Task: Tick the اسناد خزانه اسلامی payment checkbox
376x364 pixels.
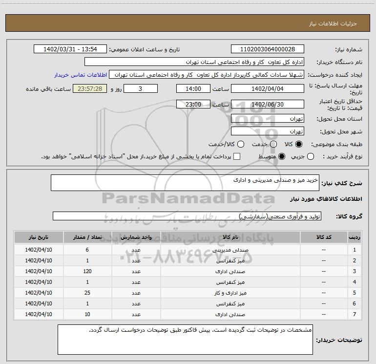Action: pos(237,157)
